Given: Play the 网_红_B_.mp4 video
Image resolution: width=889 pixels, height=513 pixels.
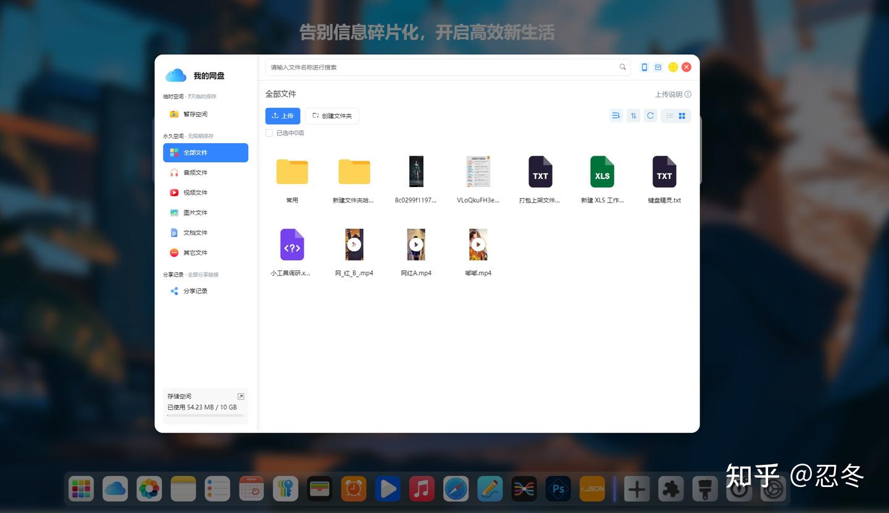Looking at the screenshot, I should [354, 244].
